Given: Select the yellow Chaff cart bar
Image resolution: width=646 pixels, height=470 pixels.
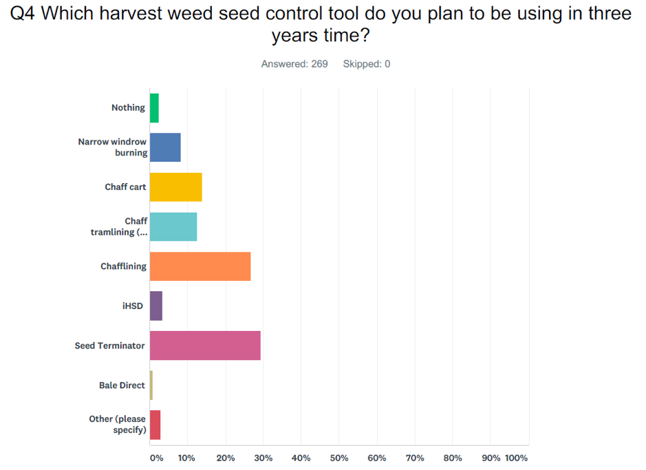Looking at the screenshot, I should pos(175,187).
